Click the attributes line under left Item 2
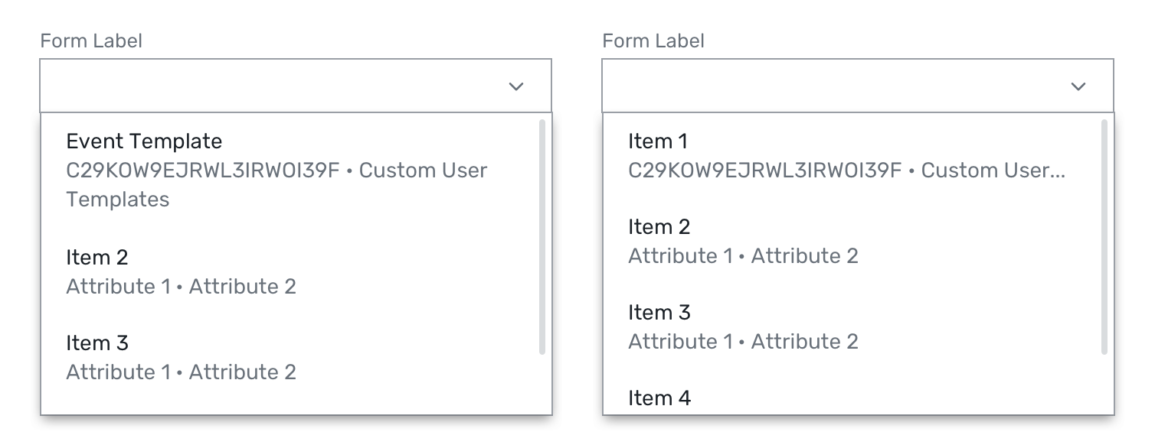Screen dimensions: 1155x445 tap(182, 287)
